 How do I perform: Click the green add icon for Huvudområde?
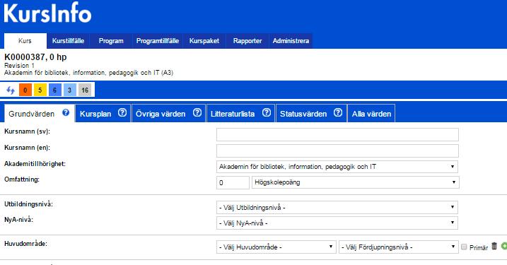click(x=503, y=246)
